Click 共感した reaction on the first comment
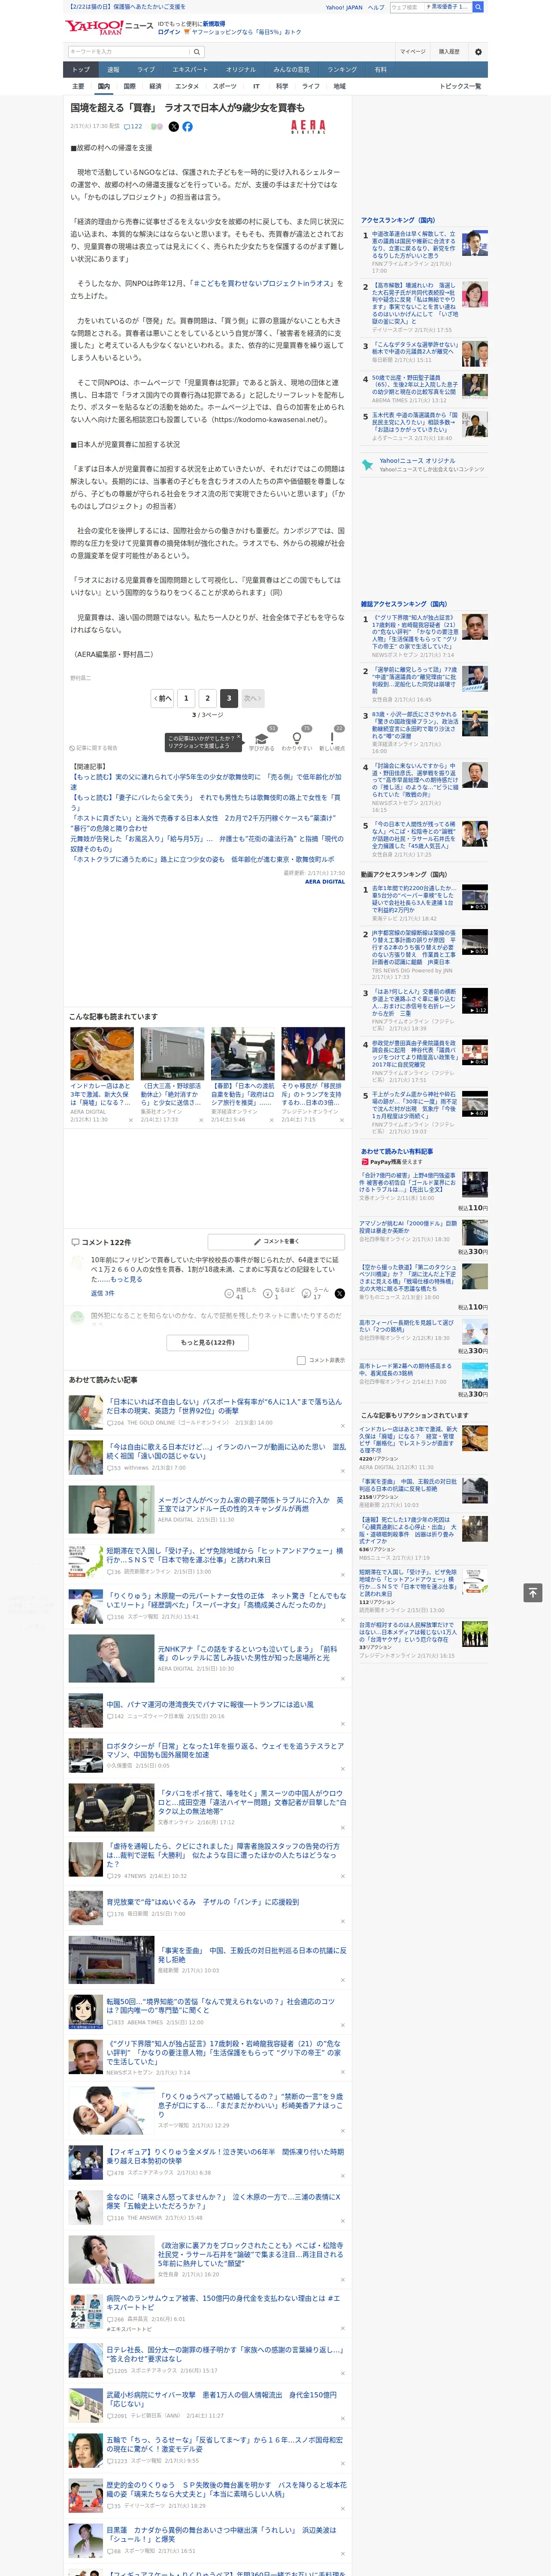Screen dimensions: 551x2576 point(242,1293)
